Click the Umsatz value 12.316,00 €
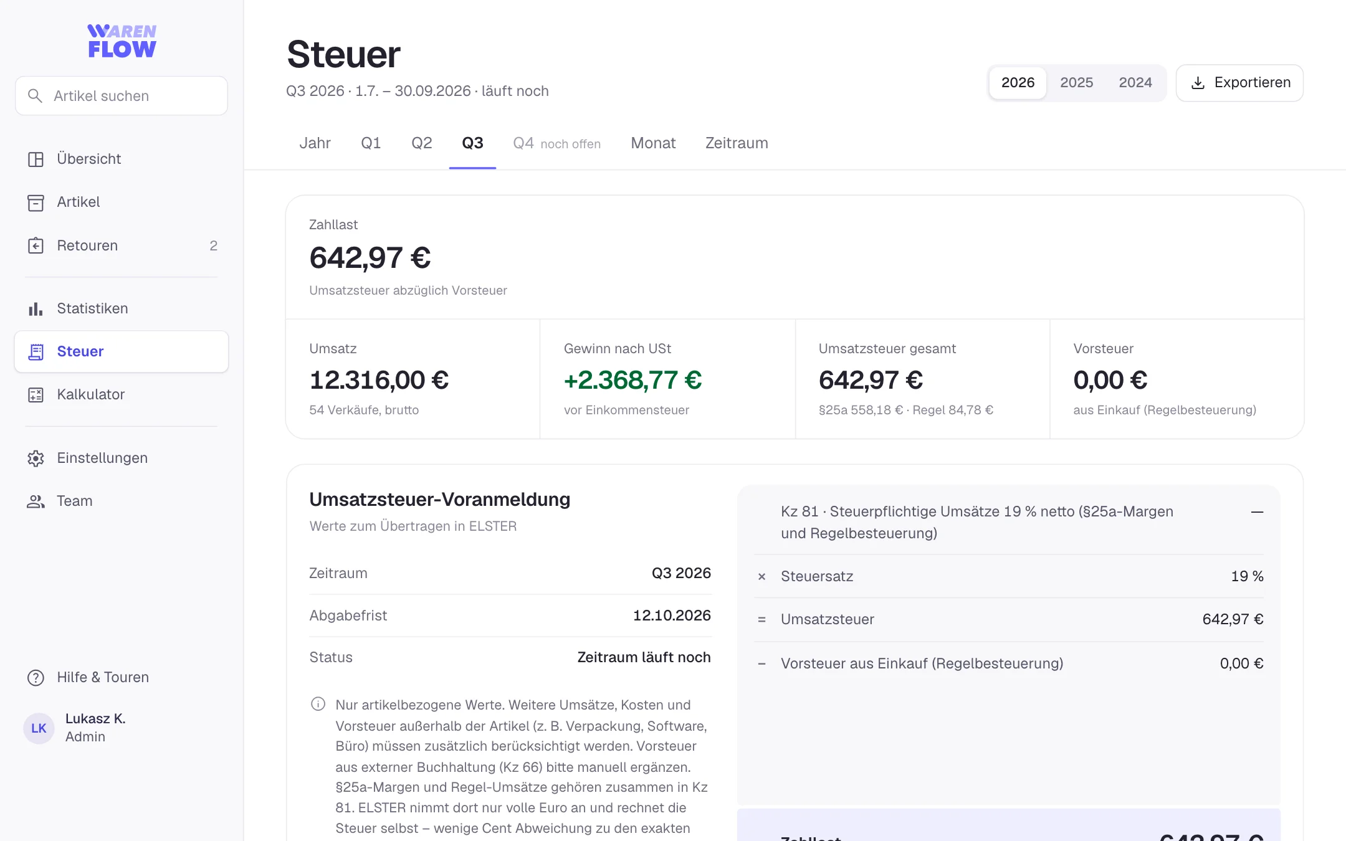Viewport: 1346px width, 841px height. 379,380
